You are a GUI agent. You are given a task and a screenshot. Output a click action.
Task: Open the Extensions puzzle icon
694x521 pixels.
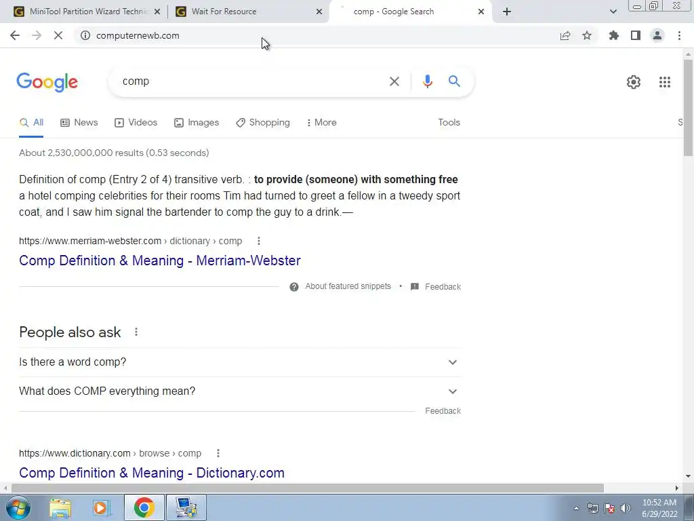pyautogui.click(x=614, y=35)
